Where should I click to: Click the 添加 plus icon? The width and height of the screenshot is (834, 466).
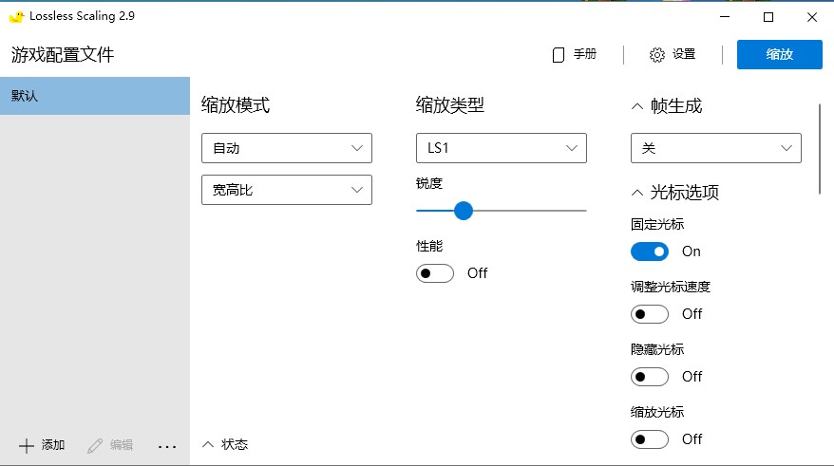click(x=27, y=445)
